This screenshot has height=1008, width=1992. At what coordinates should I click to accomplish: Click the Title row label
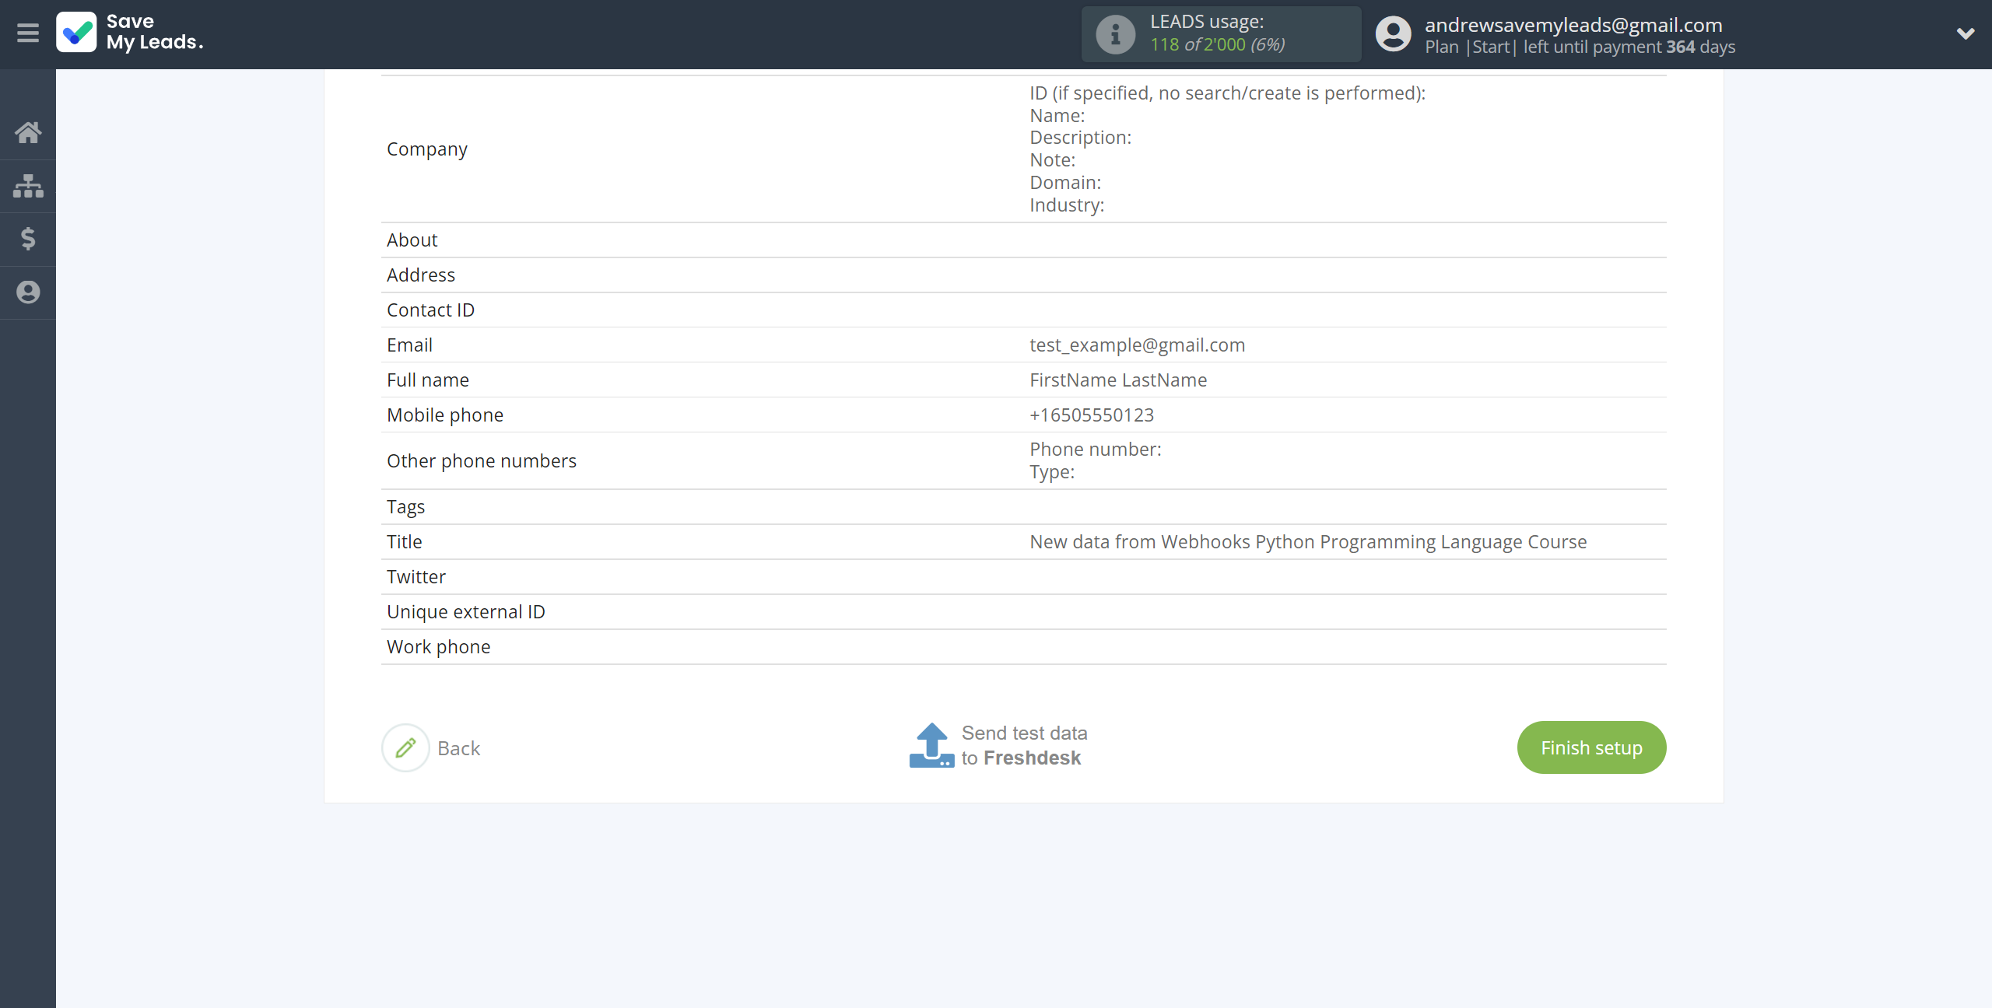pos(405,542)
